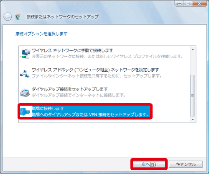
Task: Click the 次へ(N) button
Action: tap(149, 164)
